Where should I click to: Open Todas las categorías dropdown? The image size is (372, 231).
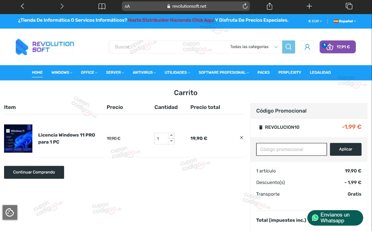coord(254,47)
